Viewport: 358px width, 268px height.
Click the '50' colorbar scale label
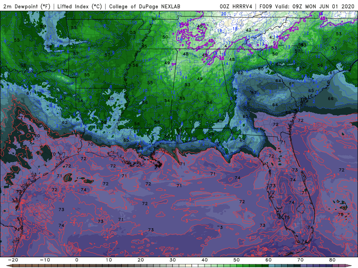click(x=237, y=260)
